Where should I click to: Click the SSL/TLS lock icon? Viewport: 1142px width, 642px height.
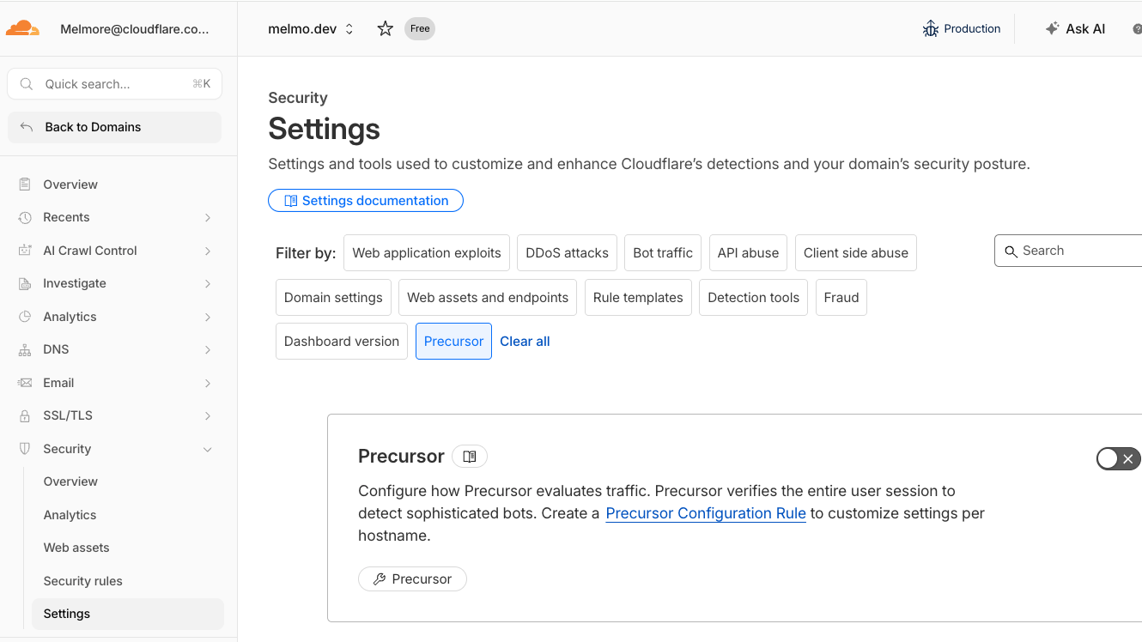pos(25,415)
